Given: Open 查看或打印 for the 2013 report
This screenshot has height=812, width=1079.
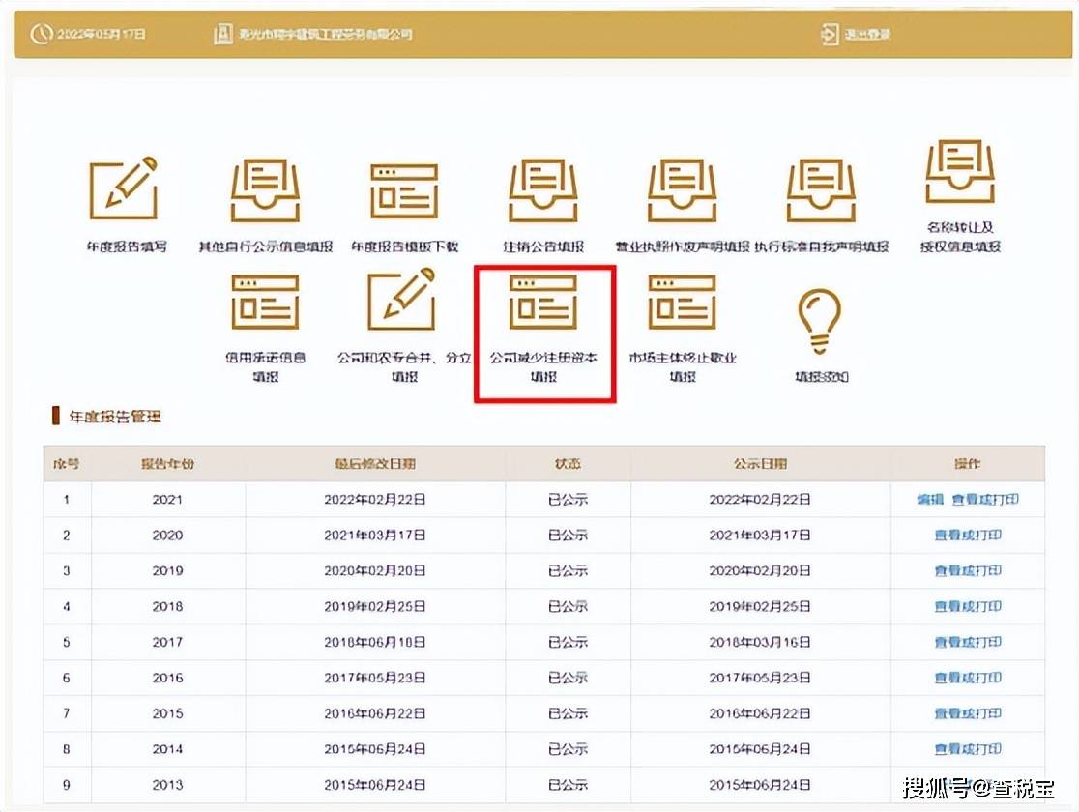Looking at the screenshot, I should (x=969, y=784).
